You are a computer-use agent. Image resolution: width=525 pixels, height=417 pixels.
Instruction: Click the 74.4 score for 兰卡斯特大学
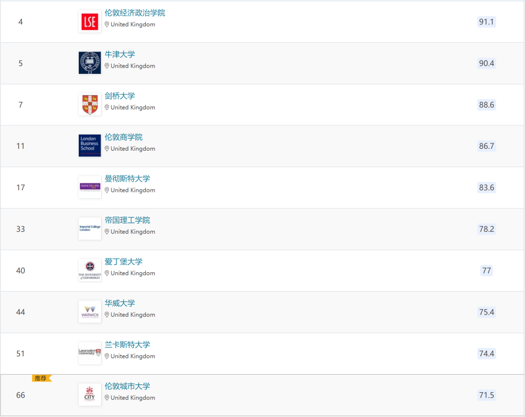coord(487,353)
